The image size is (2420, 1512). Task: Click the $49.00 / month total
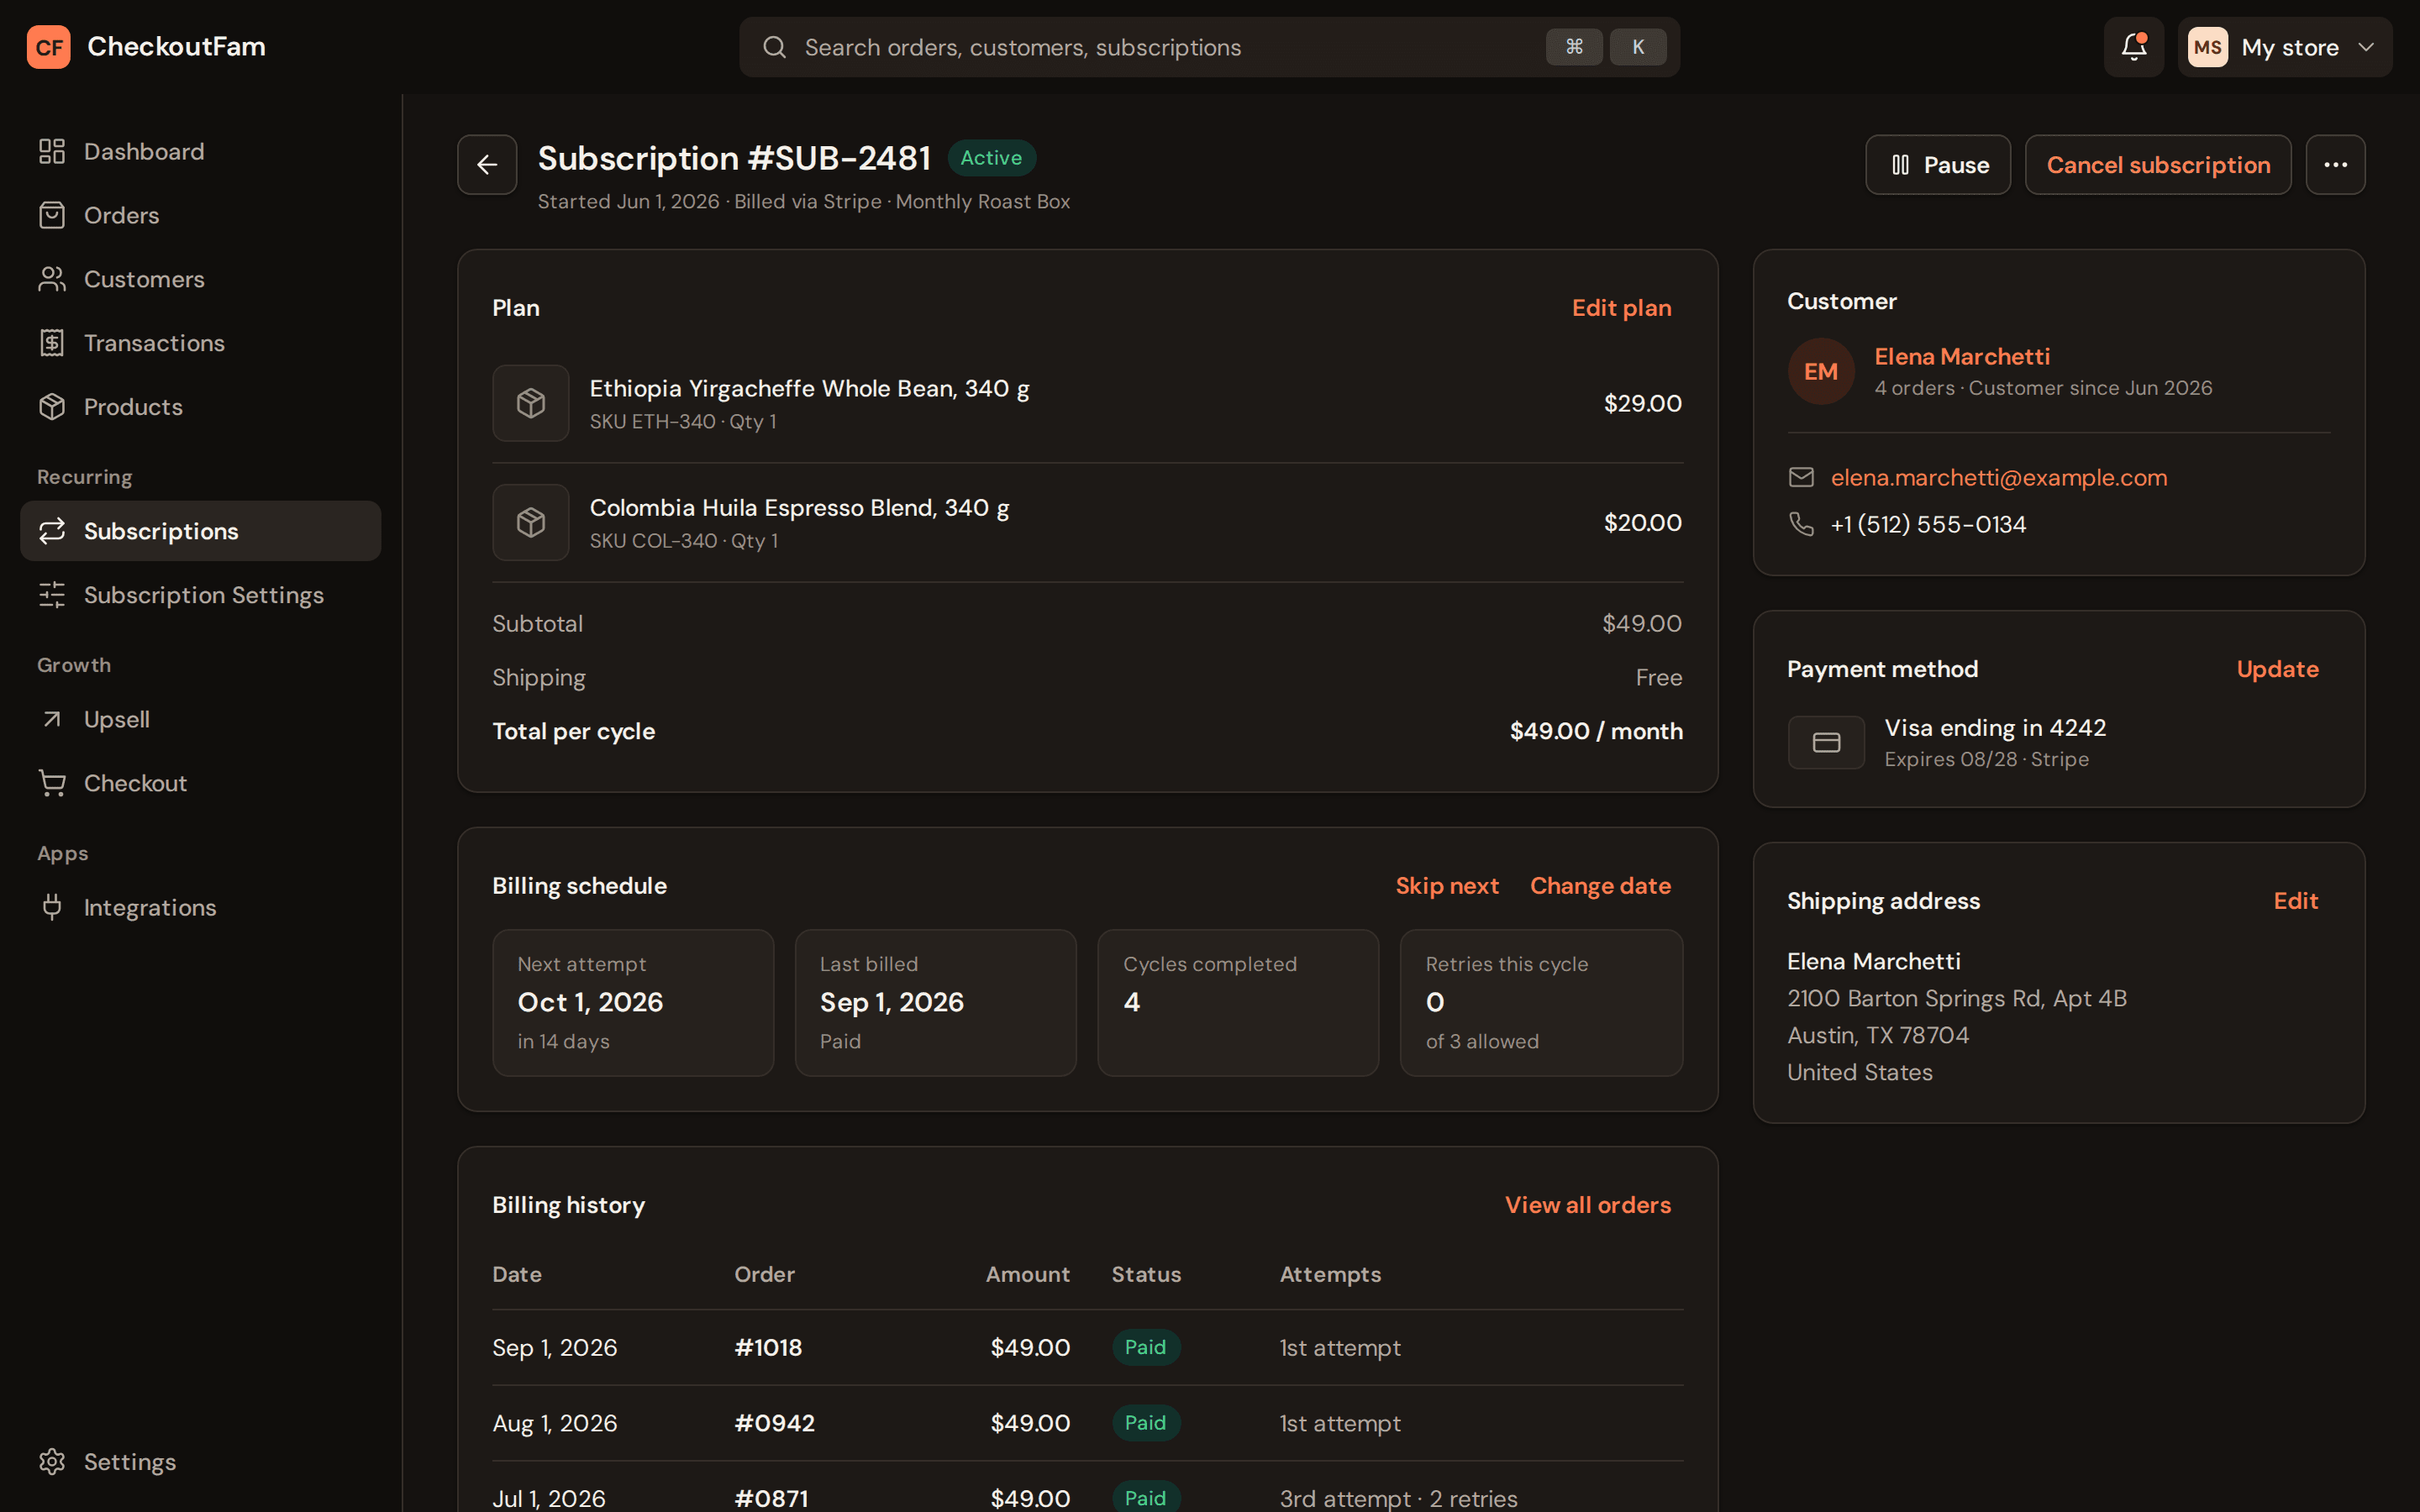point(1596,732)
